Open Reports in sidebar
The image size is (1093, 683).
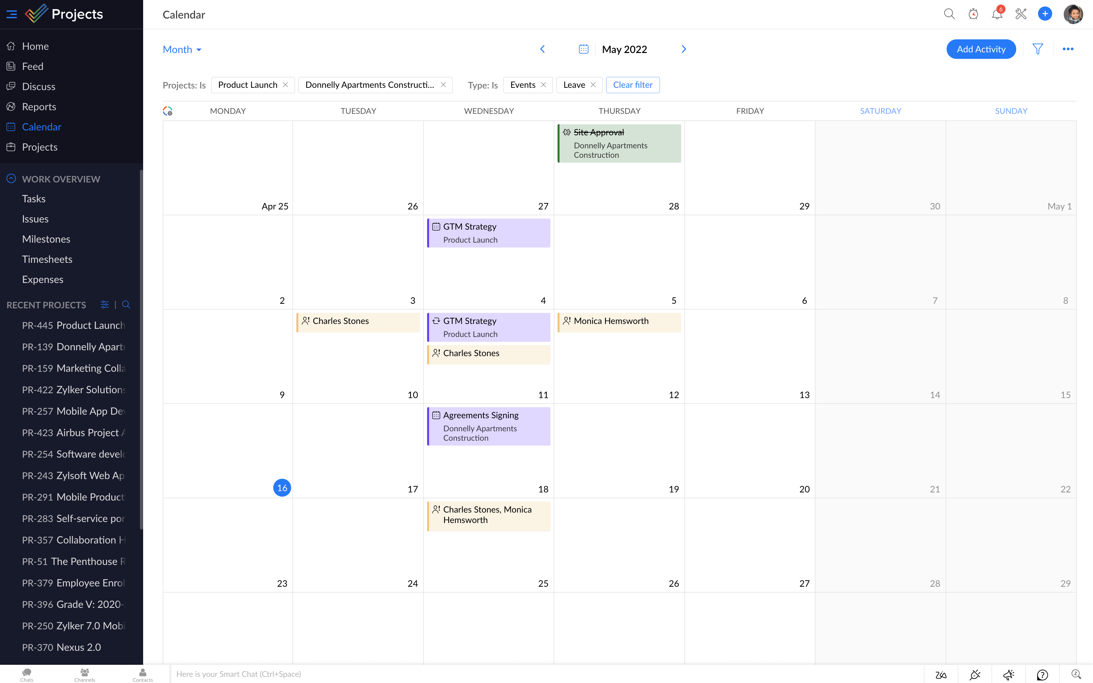[x=39, y=107]
